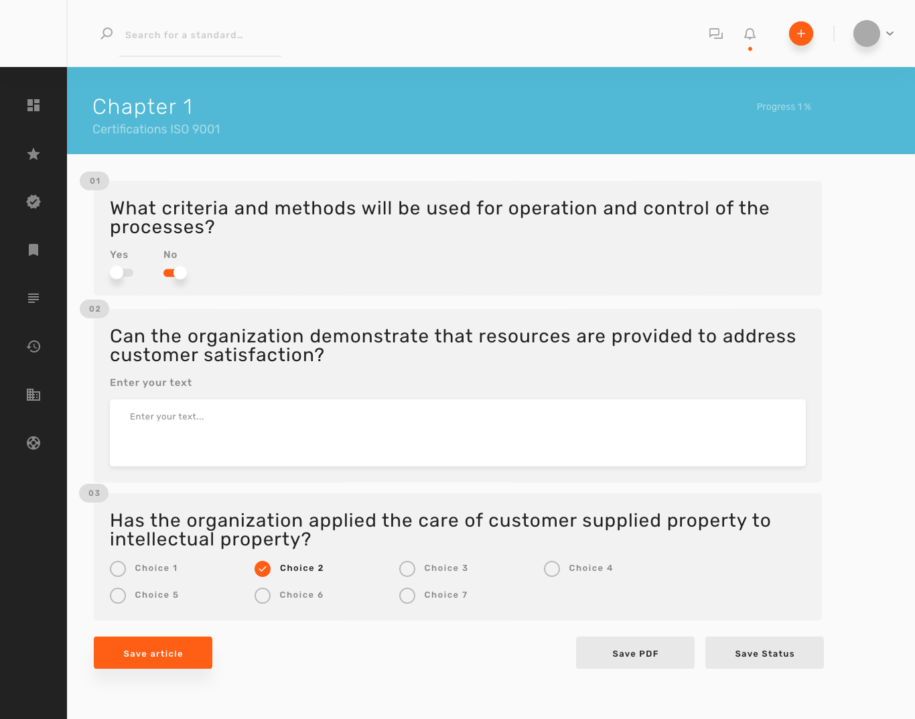The height and width of the screenshot is (719, 915).
Task: Open the help lifebuoy sidebar icon
Action: [33, 443]
